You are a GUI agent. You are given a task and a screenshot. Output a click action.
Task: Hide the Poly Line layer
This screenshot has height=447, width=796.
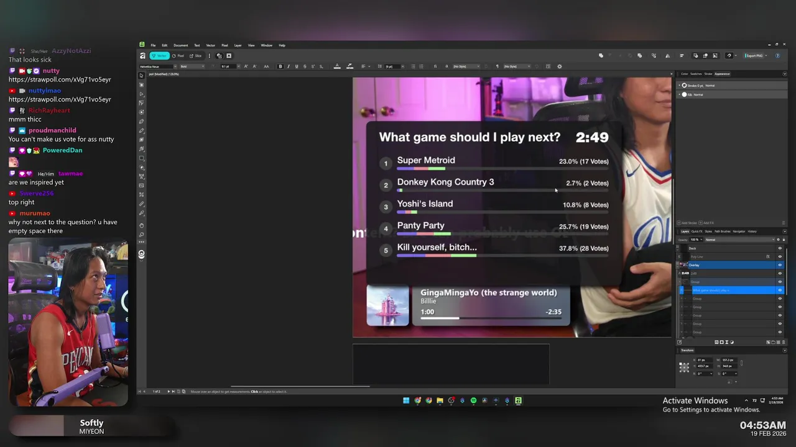pos(780,256)
